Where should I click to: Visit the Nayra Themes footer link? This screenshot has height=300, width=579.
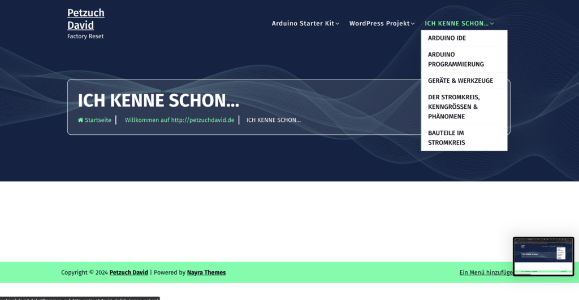[x=206, y=272]
